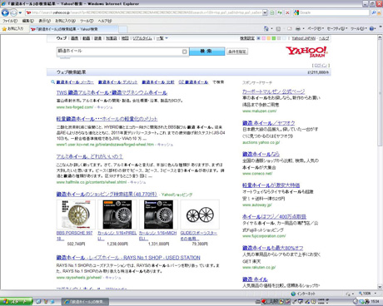Open the TWS forged wheel result link
Image resolution: width=383 pixels, height=306 pixels.
112,92
